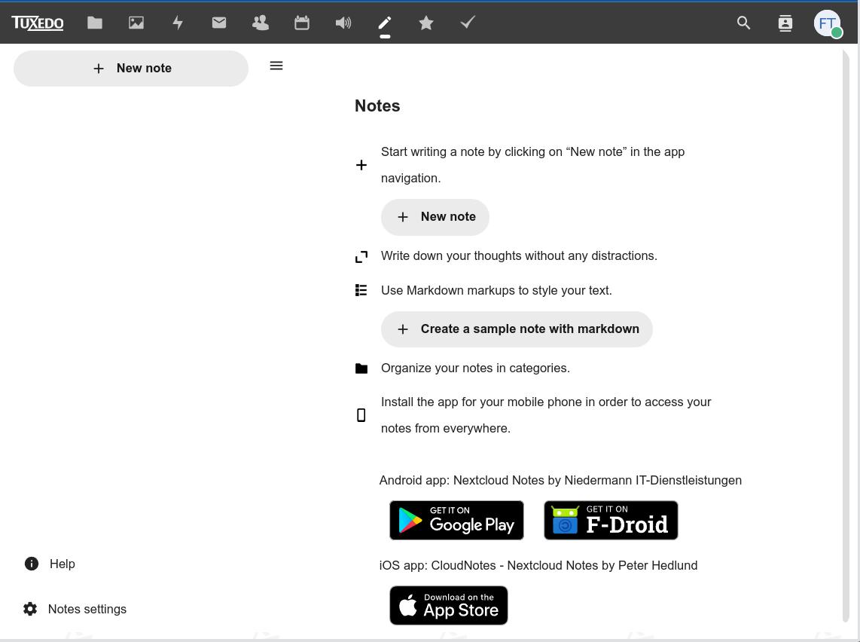Click the iOS app CloudNotes text
The image size is (860, 642).
tap(538, 566)
